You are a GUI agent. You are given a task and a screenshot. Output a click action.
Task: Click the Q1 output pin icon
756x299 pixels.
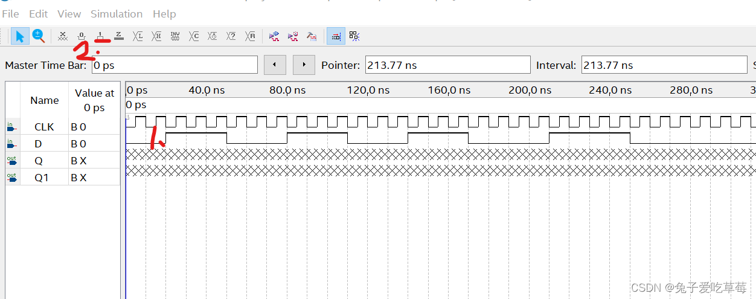click(x=11, y=178)
